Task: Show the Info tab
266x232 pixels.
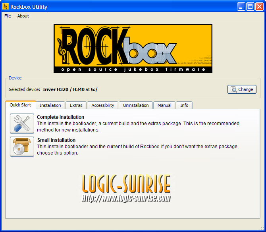Action: pos(184,105)
